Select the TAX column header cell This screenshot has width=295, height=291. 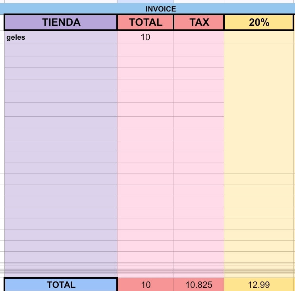pos(199,22)
